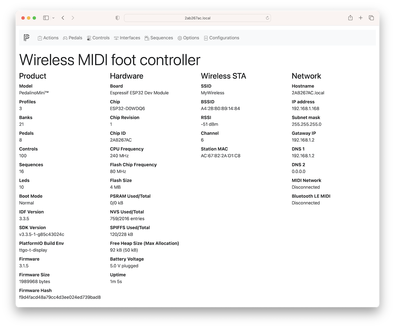Open a new tab
The width and height of the screenshot is (395, 328).
pos(361,18)
